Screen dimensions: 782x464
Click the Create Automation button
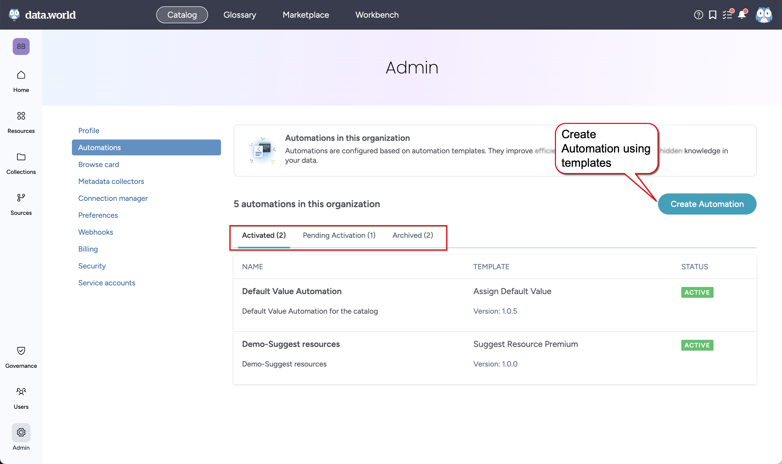(x=707, y=204)
